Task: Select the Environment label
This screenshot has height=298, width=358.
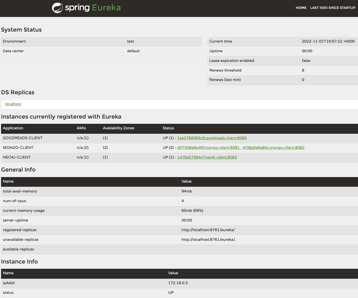Action: tap(14, 41)
